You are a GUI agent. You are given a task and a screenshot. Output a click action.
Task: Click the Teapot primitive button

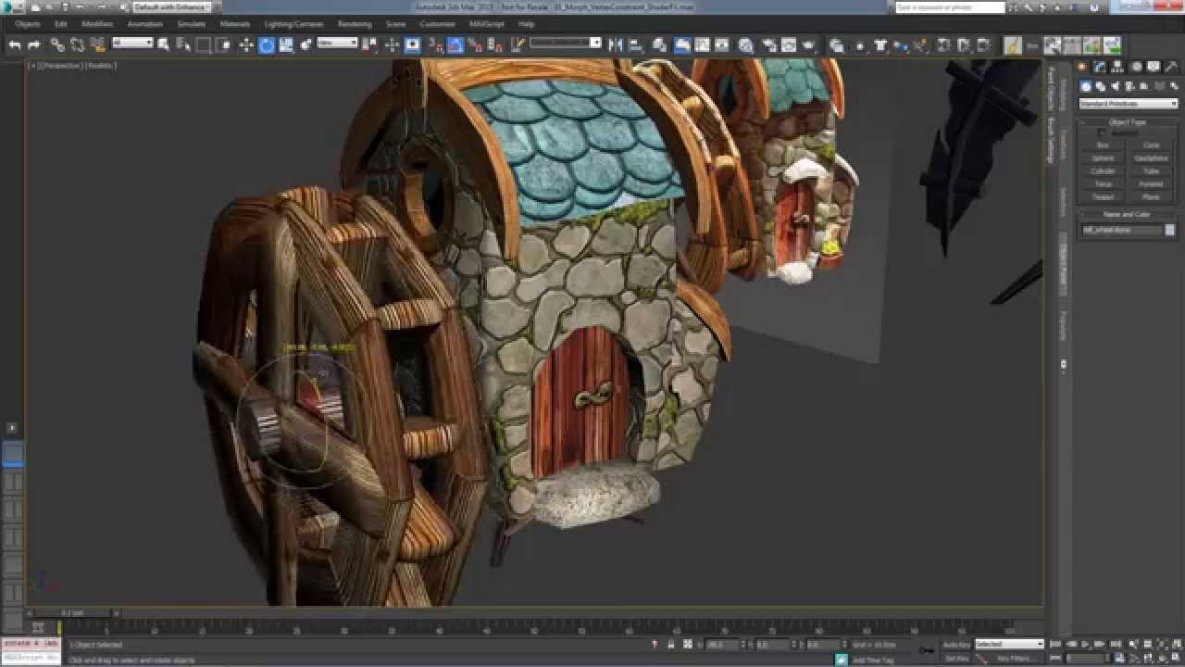1103,197
